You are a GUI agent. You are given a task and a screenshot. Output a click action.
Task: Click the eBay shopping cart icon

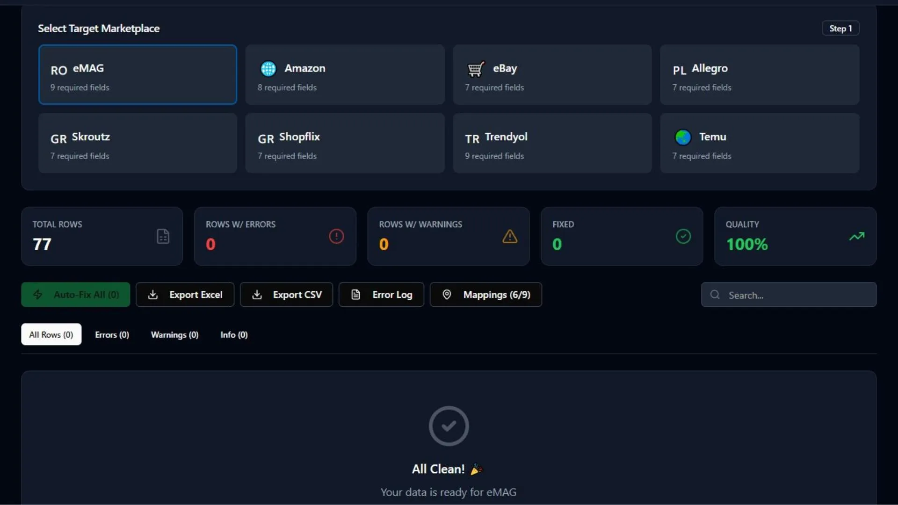[476, 69]
